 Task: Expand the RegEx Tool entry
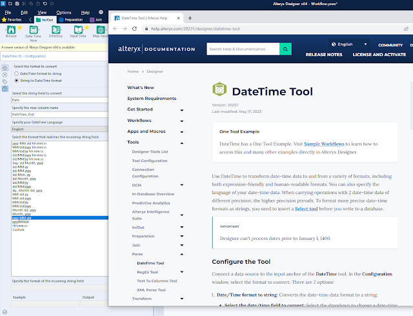(182, 272)
